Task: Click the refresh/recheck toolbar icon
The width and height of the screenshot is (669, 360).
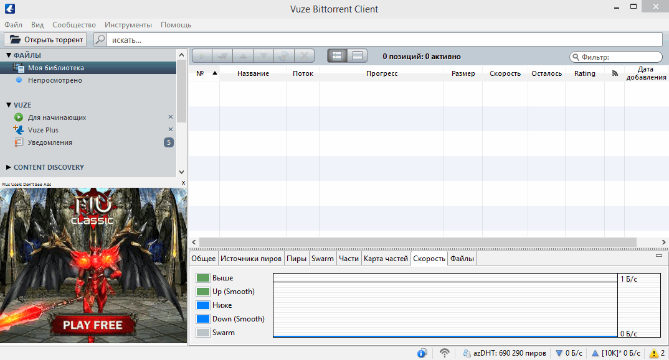Action: pyautogui.click(x=283, y=56)
